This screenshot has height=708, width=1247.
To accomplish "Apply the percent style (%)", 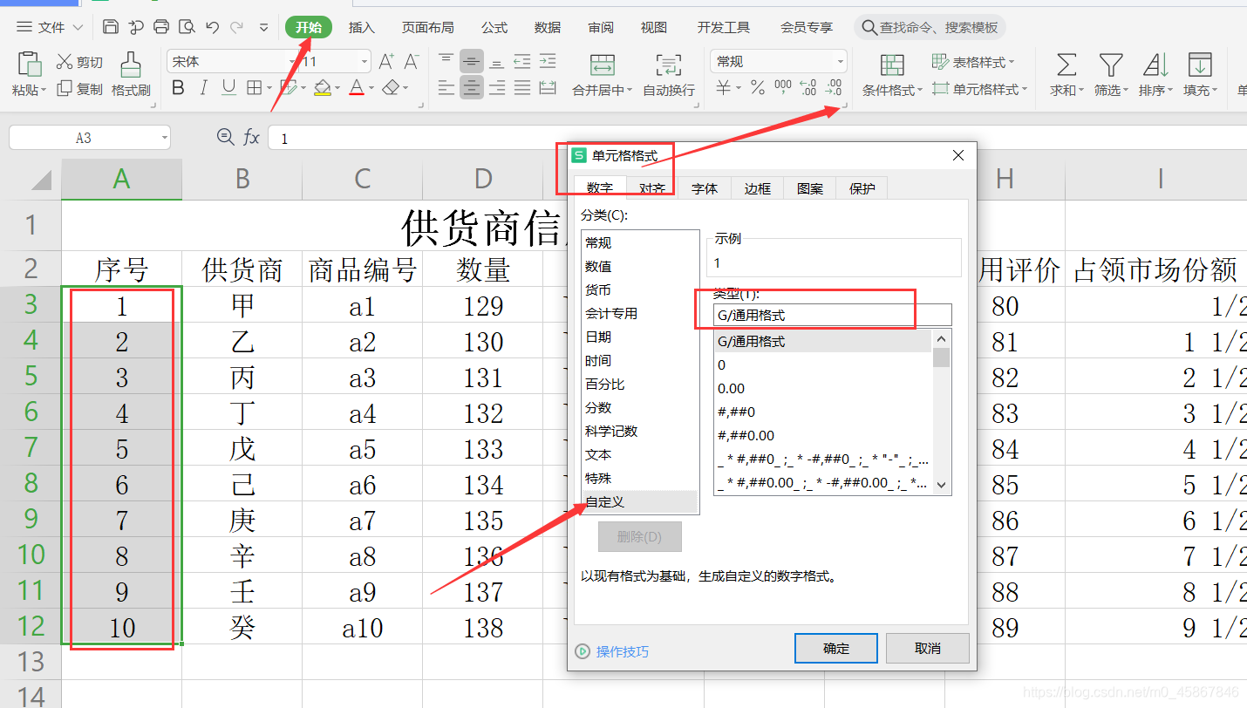I will tap(758, 87).
